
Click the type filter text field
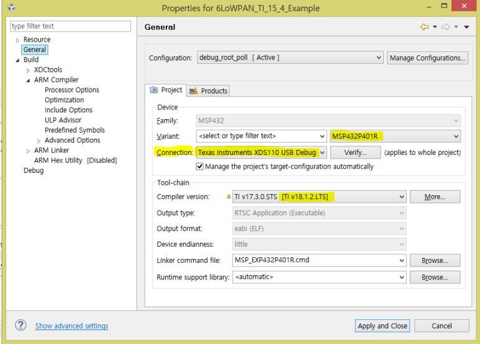(70, 26)
